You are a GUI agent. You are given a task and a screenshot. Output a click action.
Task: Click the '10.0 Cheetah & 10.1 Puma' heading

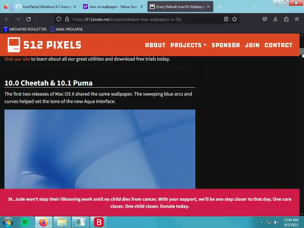tap(48, 83)
